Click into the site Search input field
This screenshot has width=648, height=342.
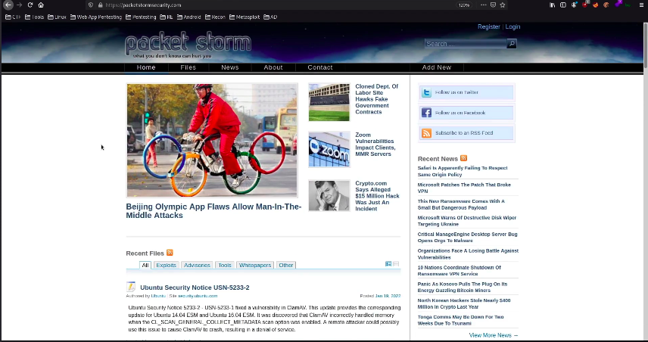click(x=464, y=44)
